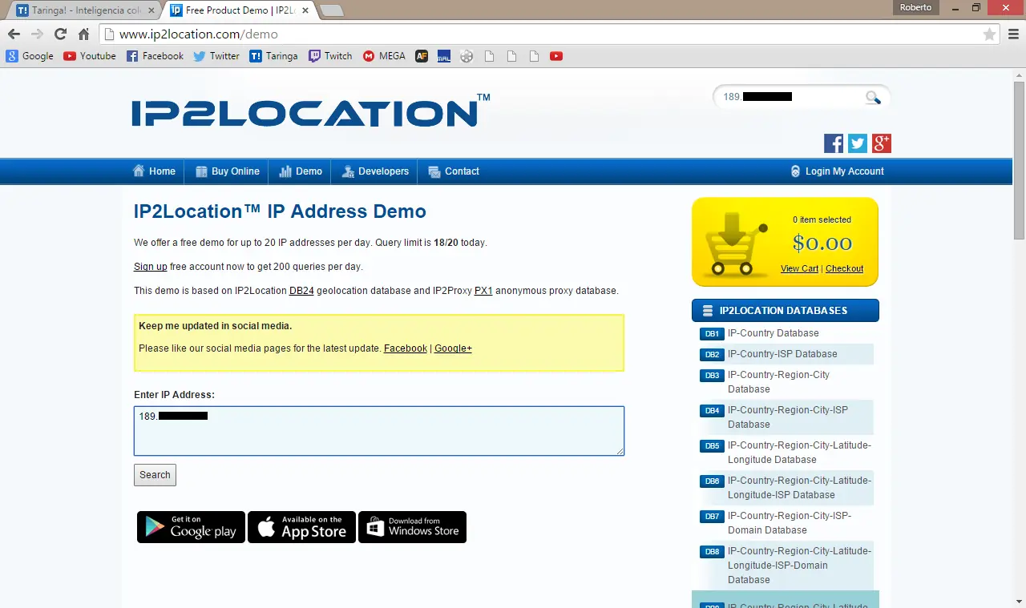Go back using the browser back arrow
Image resolution: width=1026 pixels, height=608 pixels.
tap(14, 34)
